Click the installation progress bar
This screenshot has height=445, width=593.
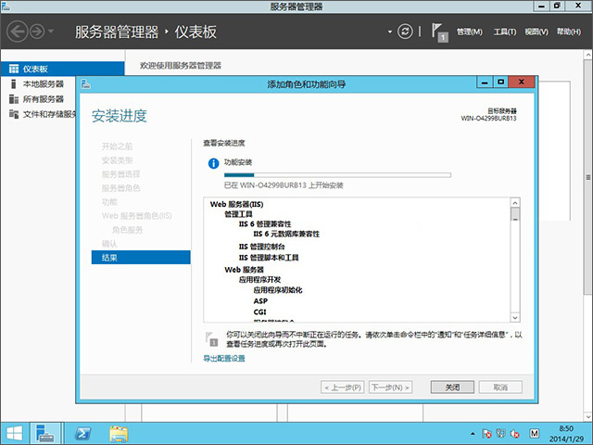[337, 175]
